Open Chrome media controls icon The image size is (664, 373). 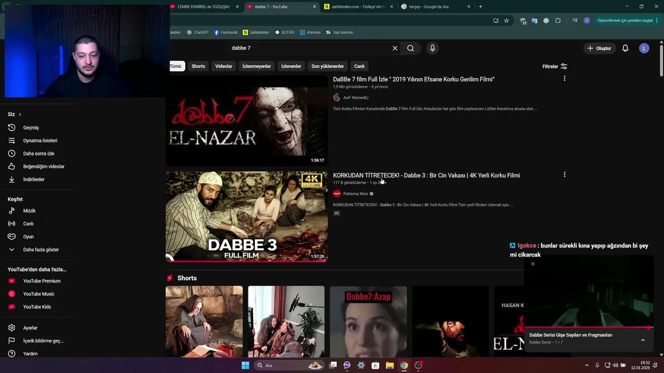[x=575, y=21]
